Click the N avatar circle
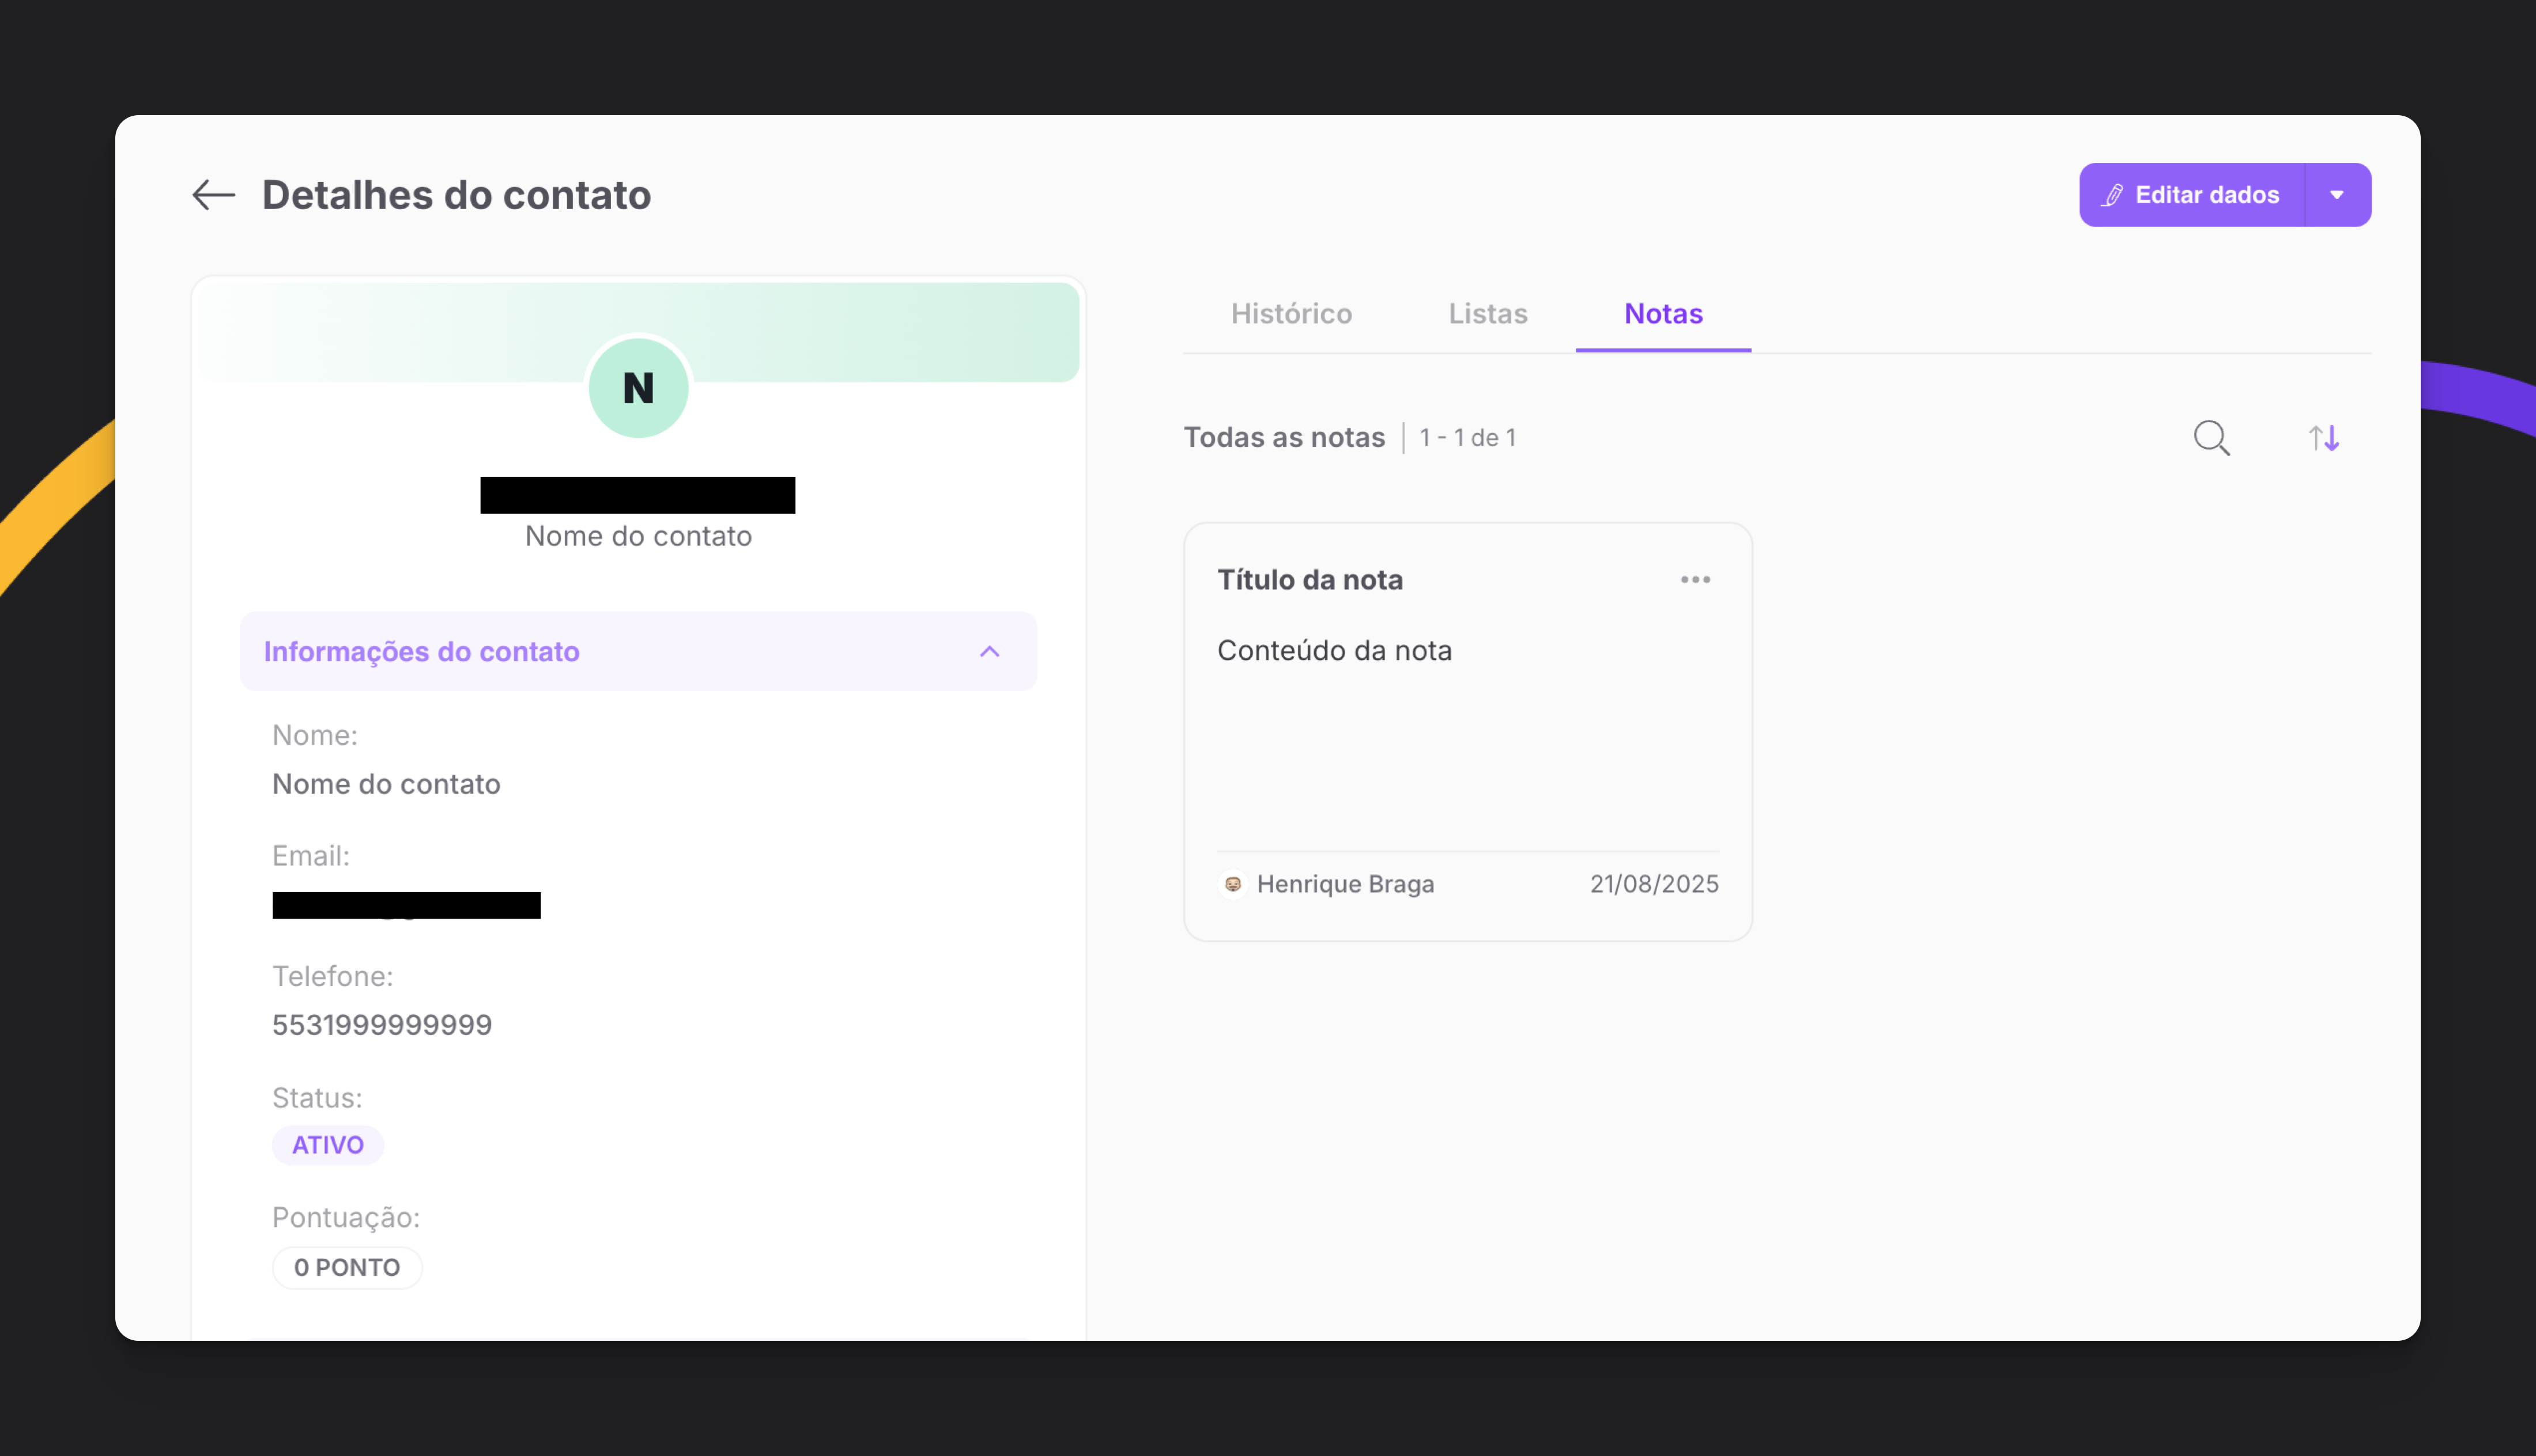Viewport: 2536px width, 1456px height. (638, 388)
